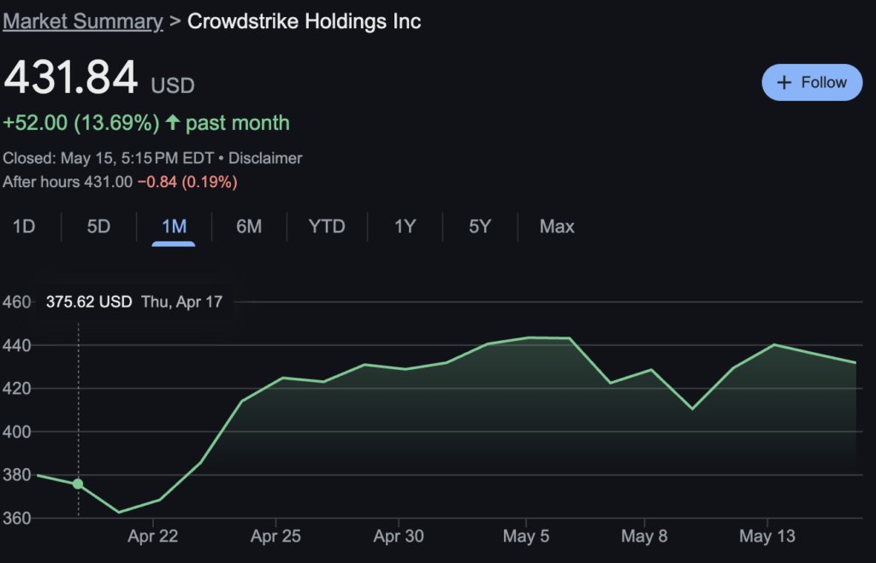The width and height of the screenshot is (876, 563).
Task: Select the 1D time range tab
Action: tap(24, 226)
